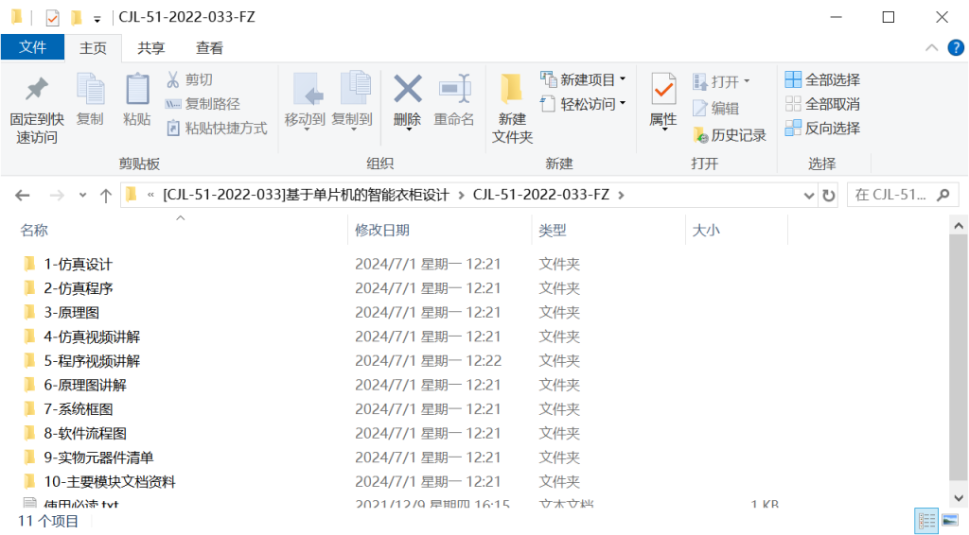The image size is (969, 535).
Task: Select folder 8-软件流程图
Action: coord(84,433)
